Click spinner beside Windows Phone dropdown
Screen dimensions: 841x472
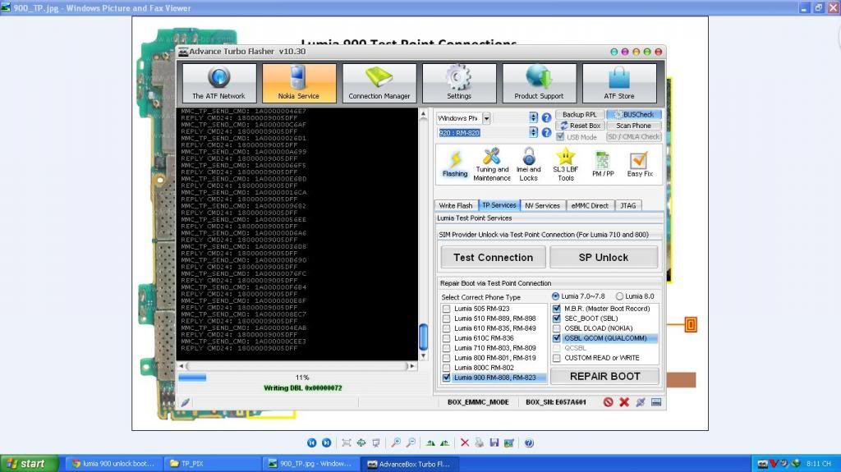pyautogui.click(x=533, y=118)
